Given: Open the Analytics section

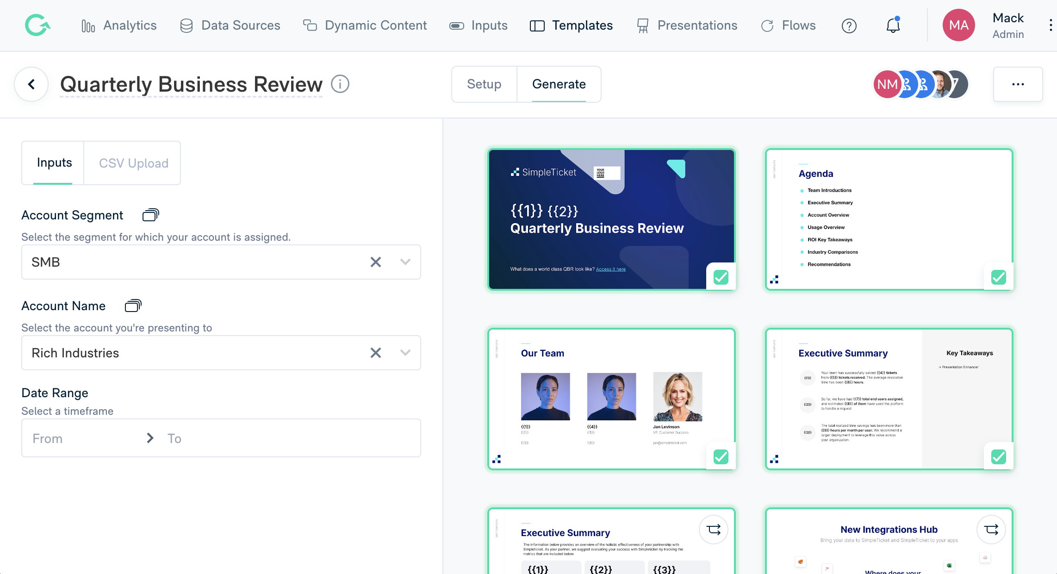Looking at the screenshot, I should [119, 25].
